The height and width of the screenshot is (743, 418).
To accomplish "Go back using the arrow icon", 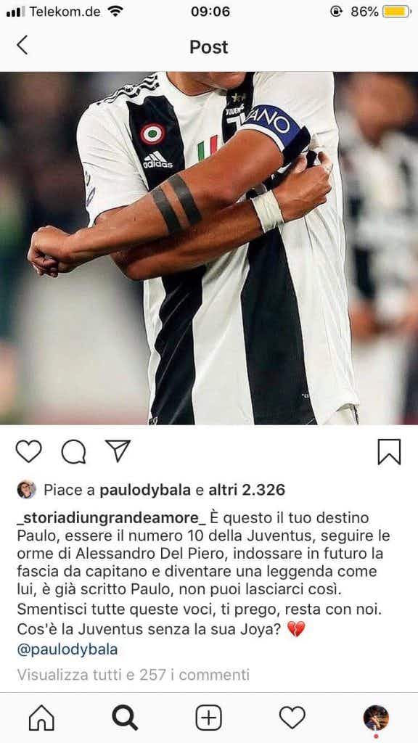I will click(22, 46).
